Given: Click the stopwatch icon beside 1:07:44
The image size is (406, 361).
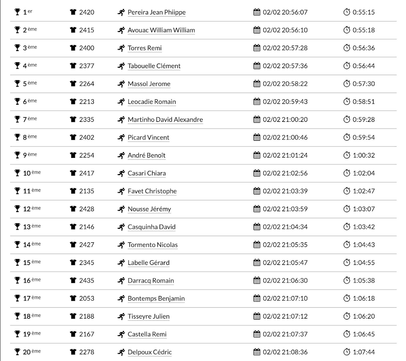Looking at the screenshot, I should pyautogui.click(x=346, y=352).
